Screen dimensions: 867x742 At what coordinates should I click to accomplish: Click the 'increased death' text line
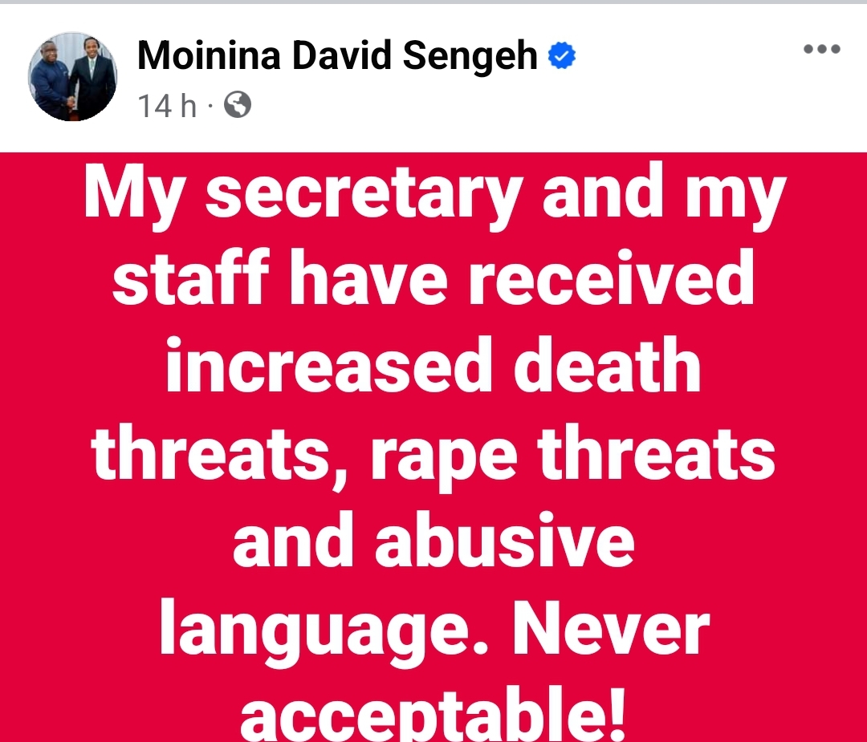tap(433, 365)
